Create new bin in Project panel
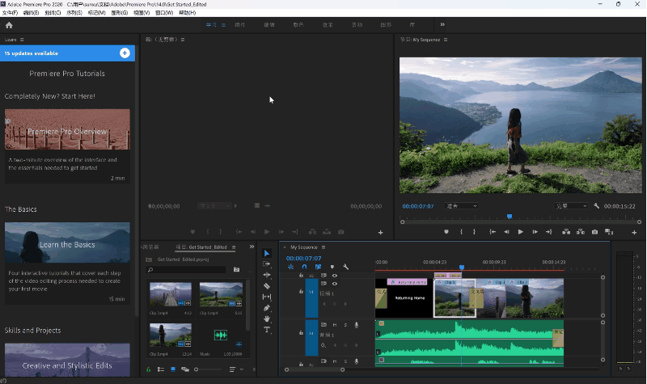 coord(236,269)
